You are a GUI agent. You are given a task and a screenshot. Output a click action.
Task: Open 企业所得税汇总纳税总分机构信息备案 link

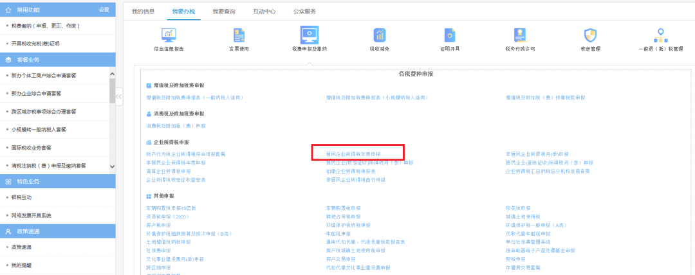[548, 171]
